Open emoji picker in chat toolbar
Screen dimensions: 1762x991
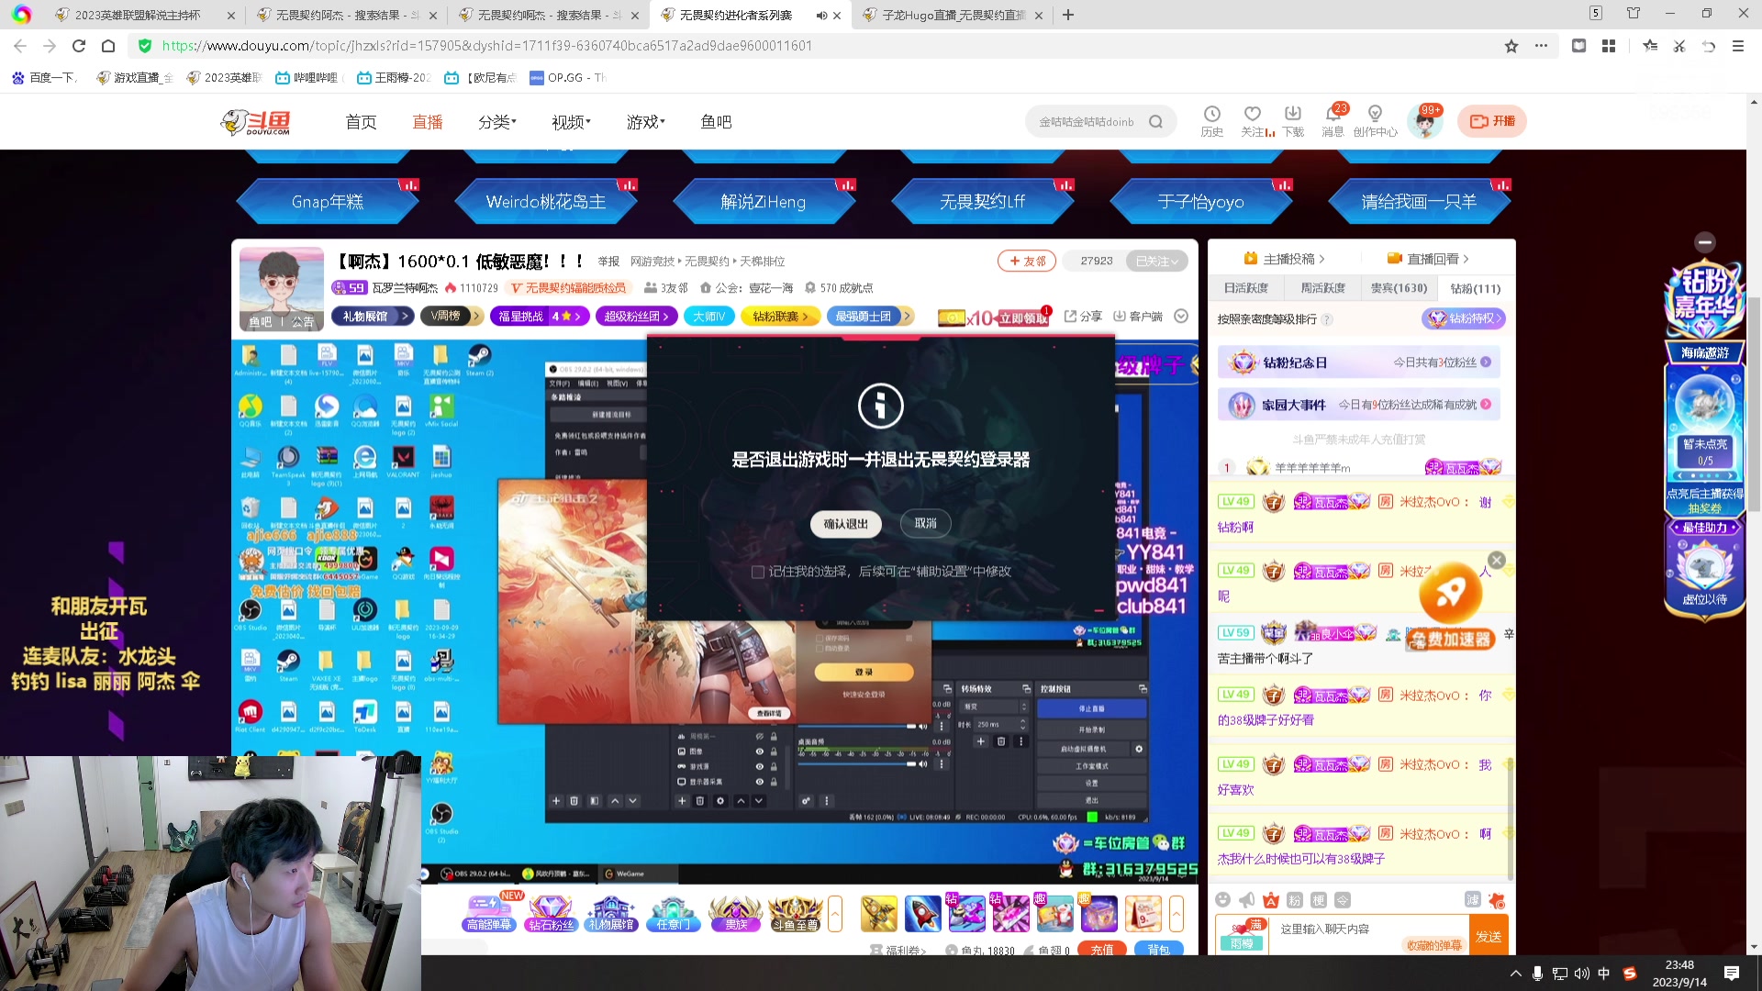coord(1222,900)
